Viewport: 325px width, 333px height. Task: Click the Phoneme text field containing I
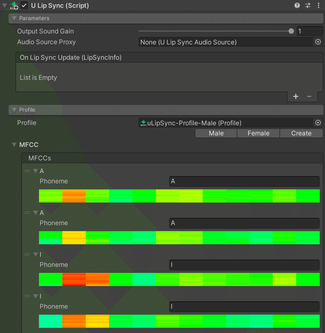coord(244,265)
